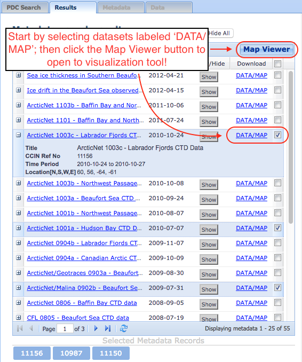The height and width of the screenshot is (362, 302).
Task: Click the 'Displaying metadata 1 - 25 of 55' text
Action: [248, 328]
